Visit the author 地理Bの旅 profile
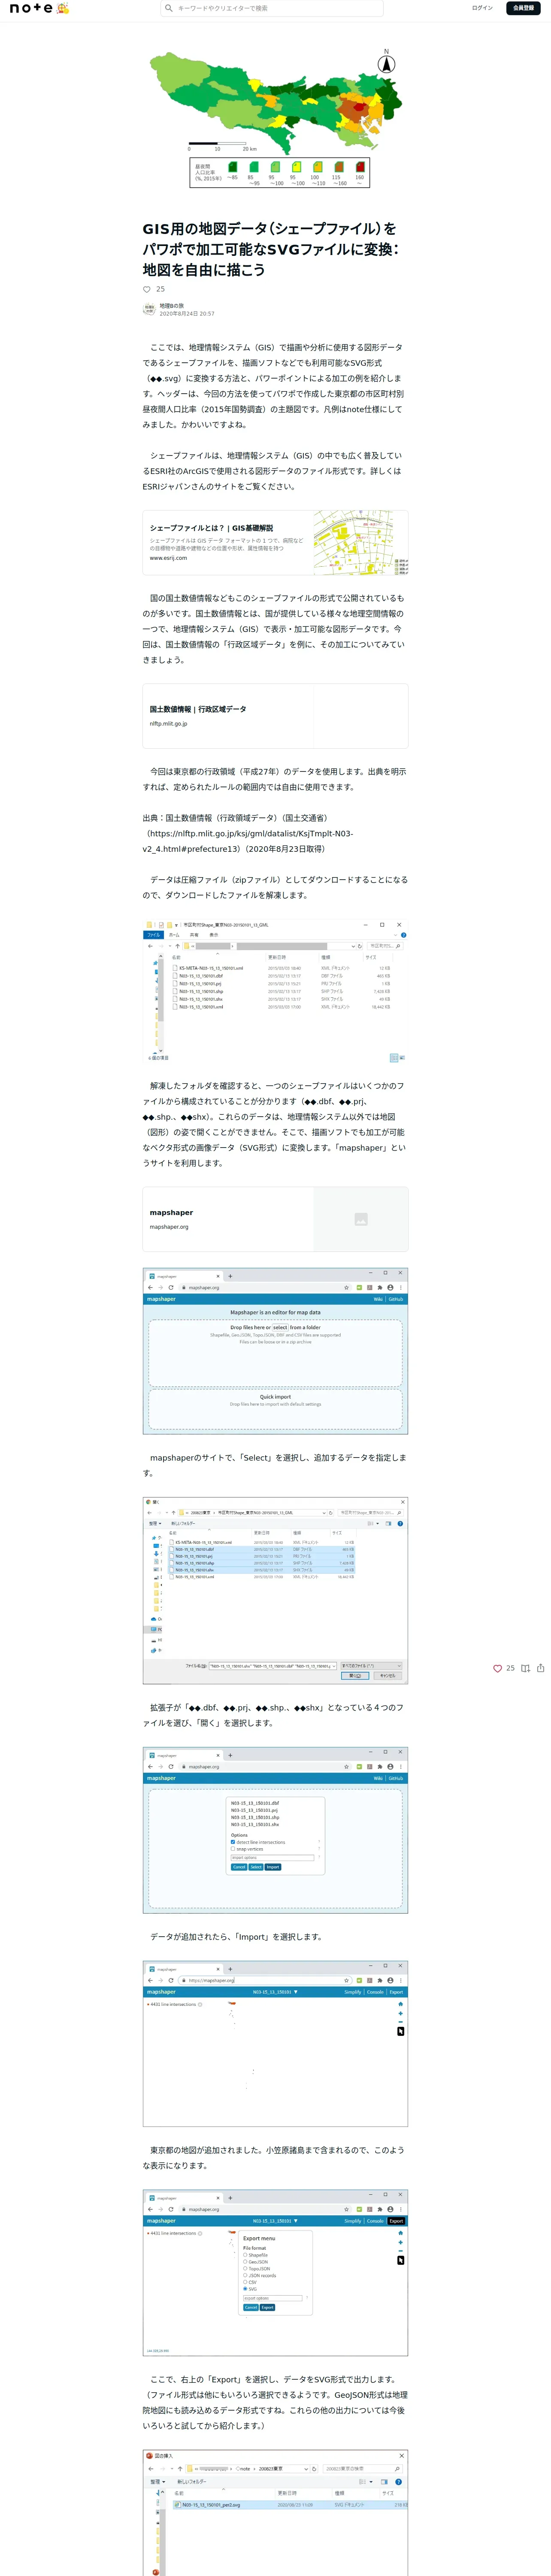 pos(172,306)
